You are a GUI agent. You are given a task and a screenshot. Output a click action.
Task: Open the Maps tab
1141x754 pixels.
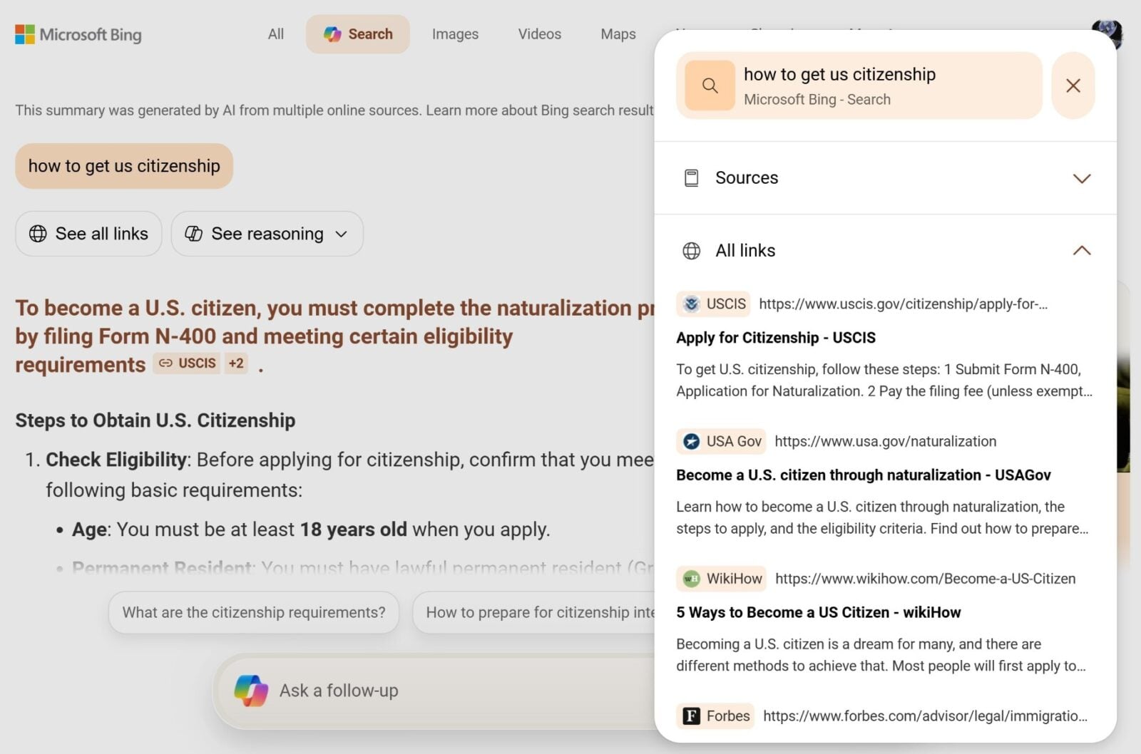[x=618, y=34]
